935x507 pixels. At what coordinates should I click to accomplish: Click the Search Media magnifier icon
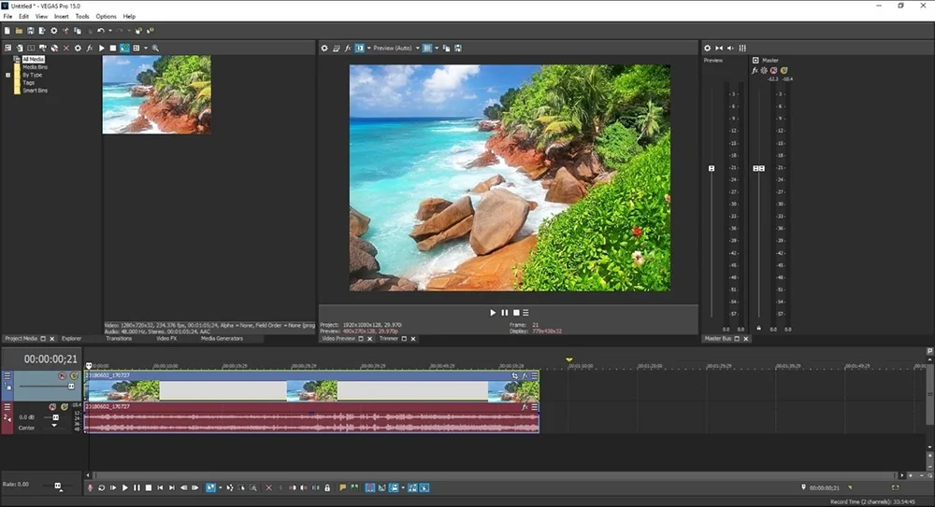pyautogui.click(x=155, y=49)
